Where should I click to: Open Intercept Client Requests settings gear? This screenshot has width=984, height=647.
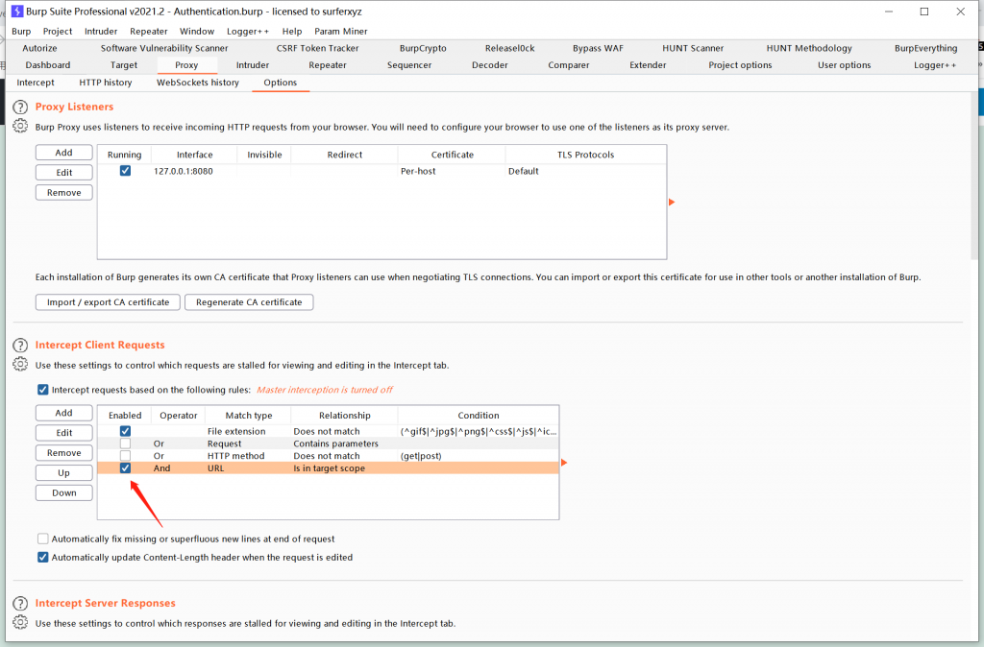(20, 364)
